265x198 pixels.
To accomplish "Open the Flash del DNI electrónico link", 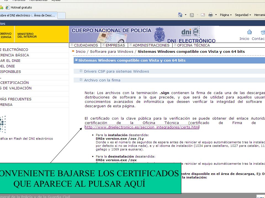I will click(x=26, y=139).
